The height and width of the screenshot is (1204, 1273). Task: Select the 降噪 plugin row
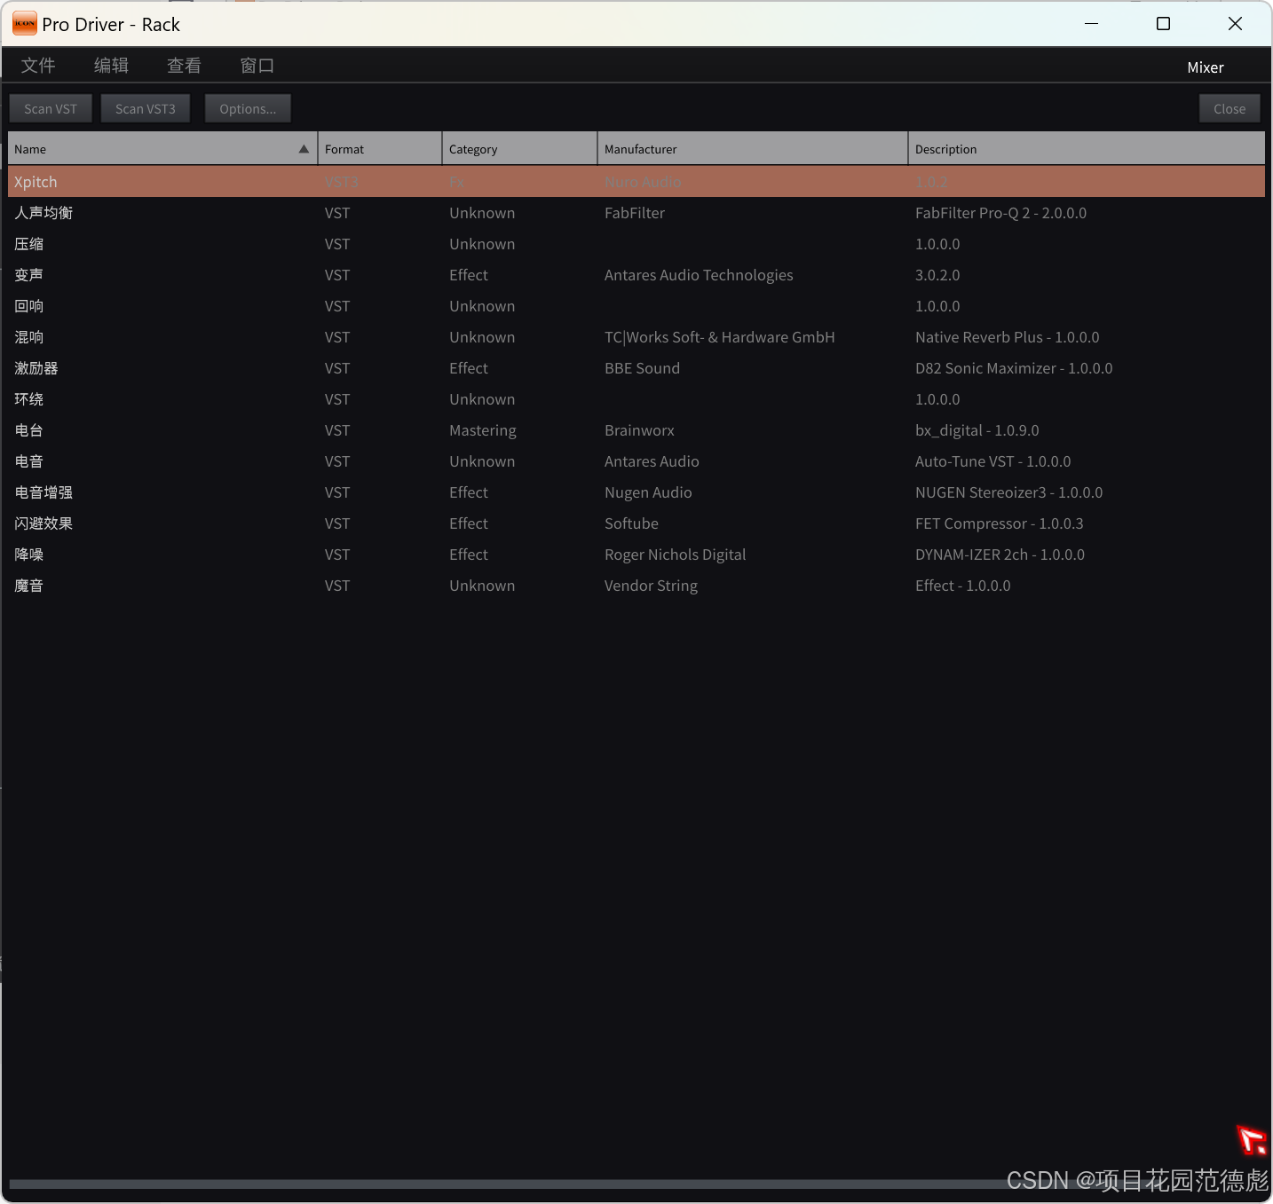636,555
